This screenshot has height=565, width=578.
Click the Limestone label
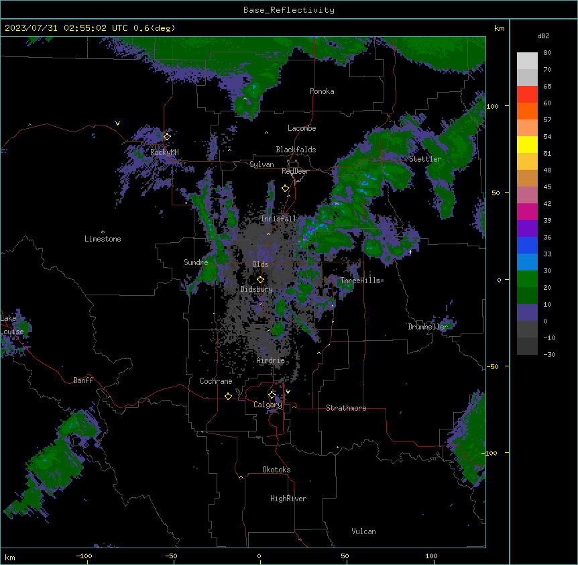pos(103,239)
